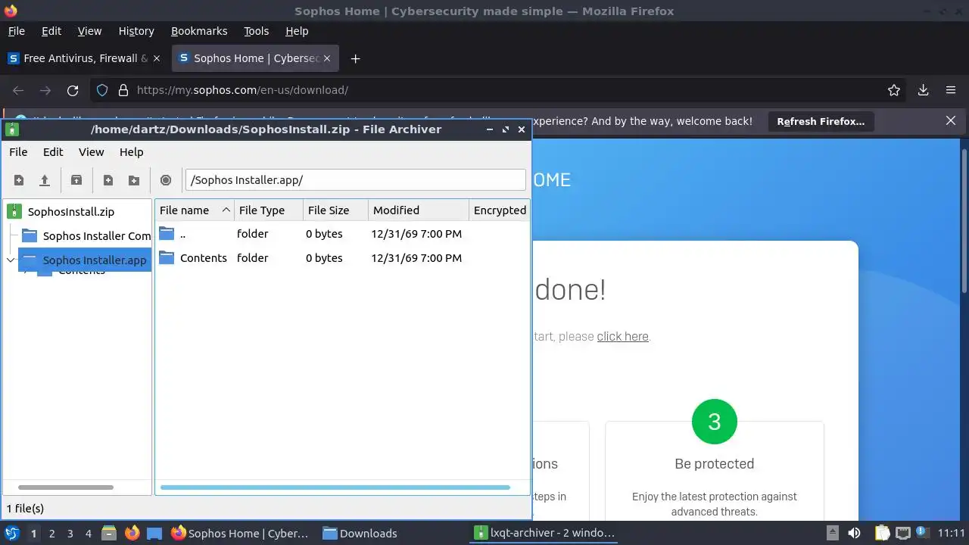Click the Refresh Firefox… button
Viewport: 969px width, 545px height.
click(x=821, y=121)
